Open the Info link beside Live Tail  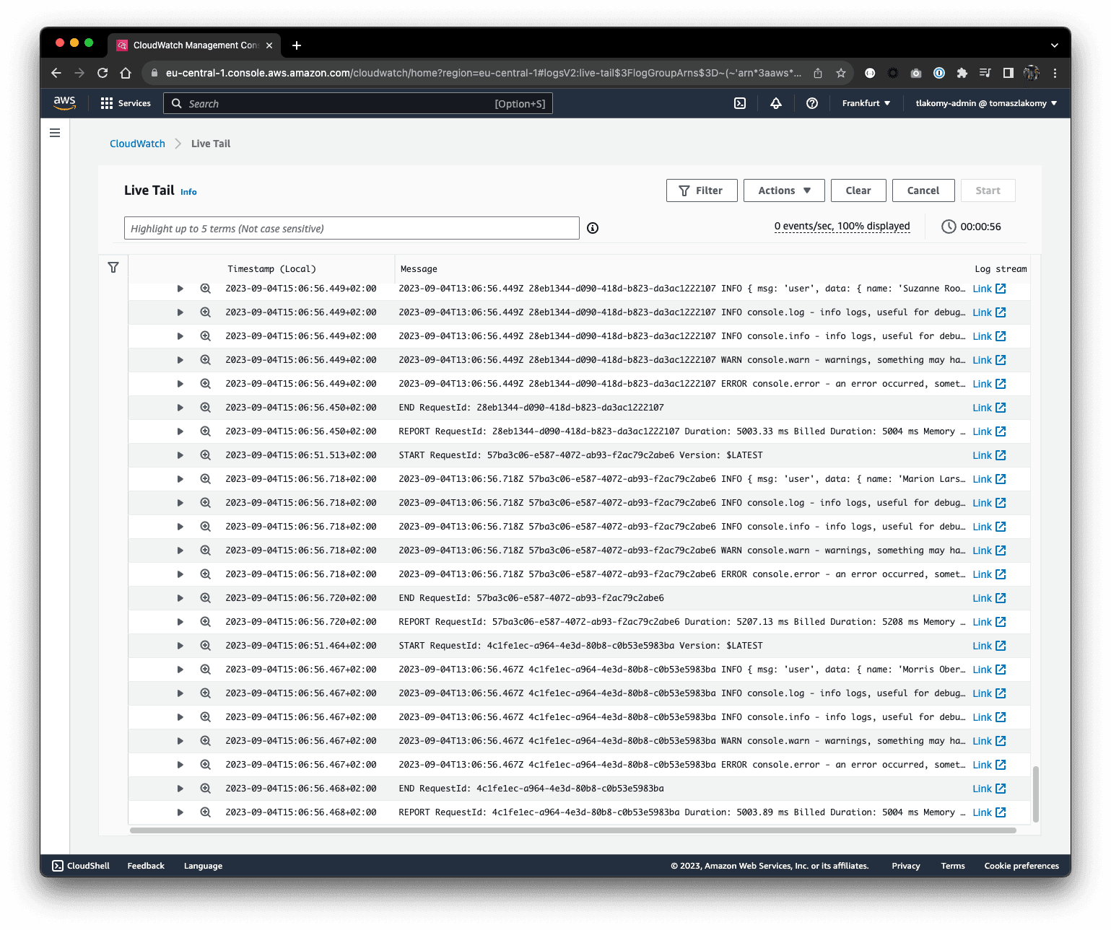pyautogui.click(x=188, y=192)
